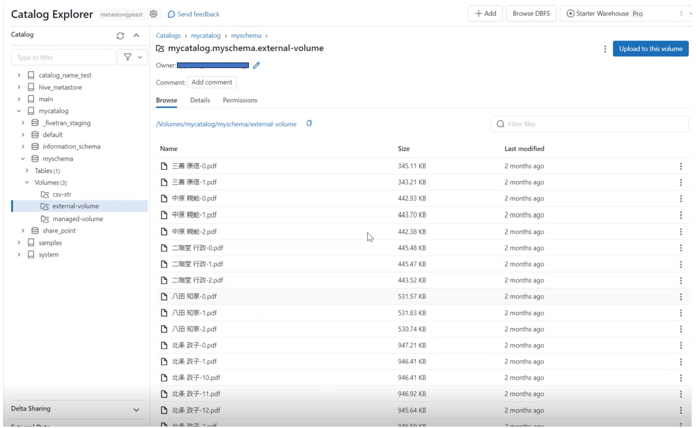Switch to the Details tab
Image resolution: width=698 pixels, height=428 pixels.
pos(200,100)
